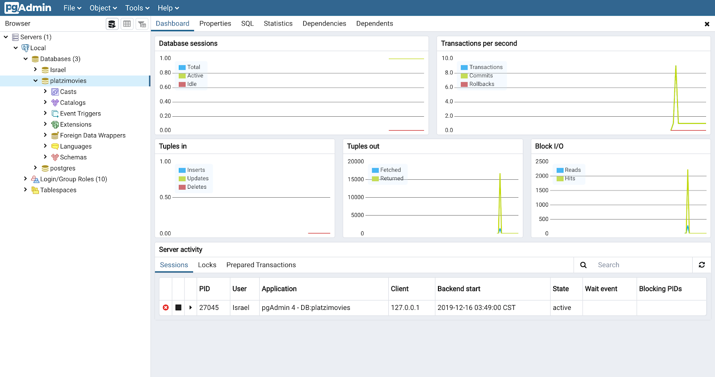Click the search magnifier icon
The height and width of the screenshot is (377, 715).
[x=583, y=265]
